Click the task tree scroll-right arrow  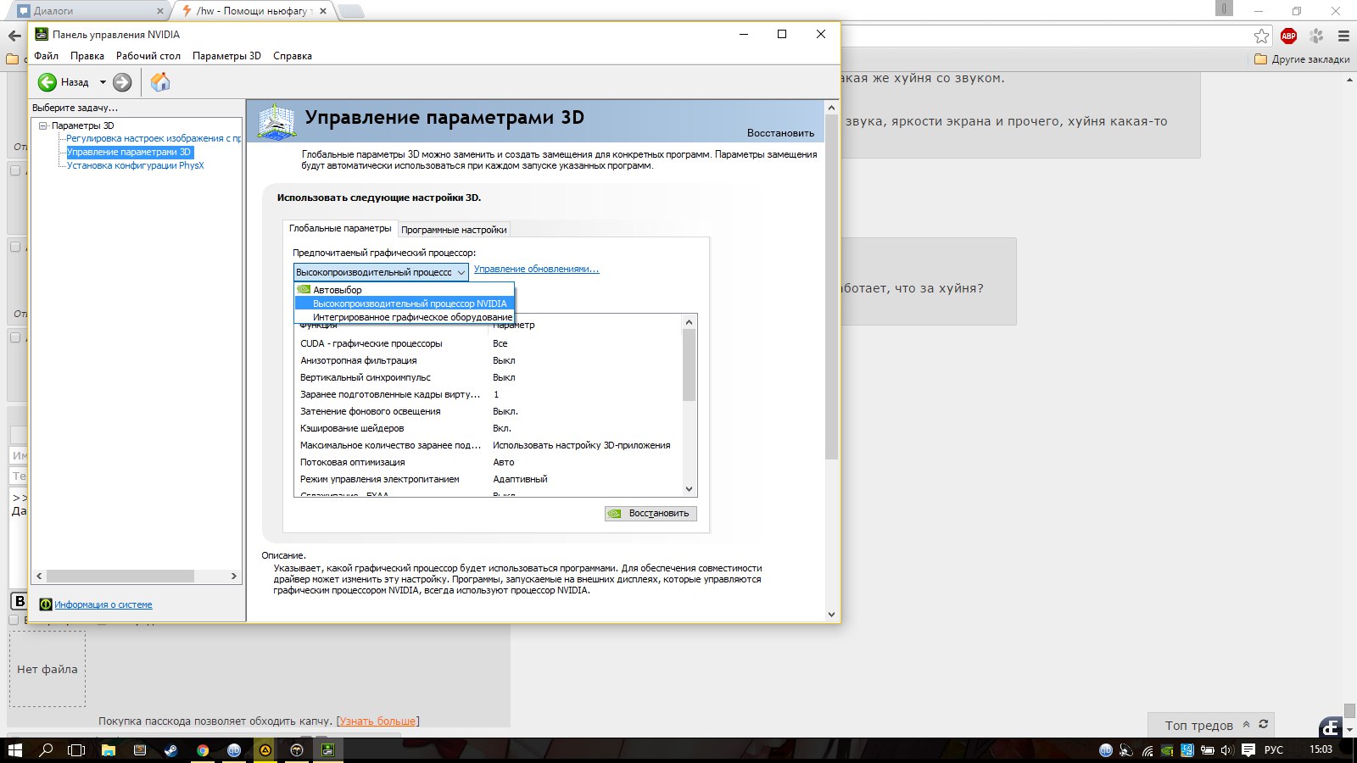[234, 576]
